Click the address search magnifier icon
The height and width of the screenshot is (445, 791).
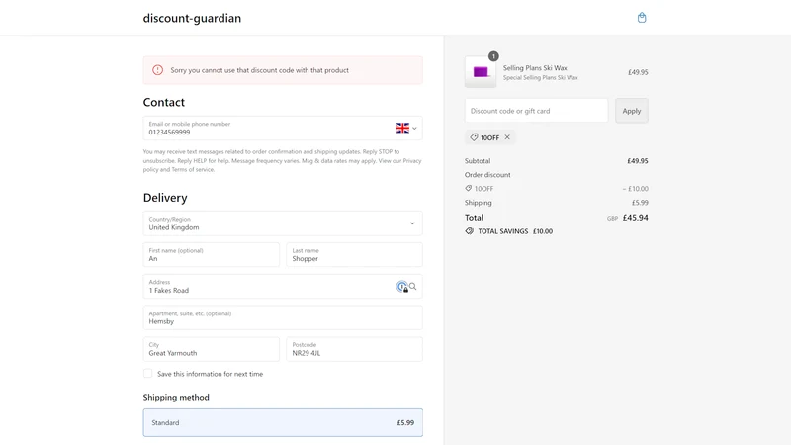[x=412, y=287]
